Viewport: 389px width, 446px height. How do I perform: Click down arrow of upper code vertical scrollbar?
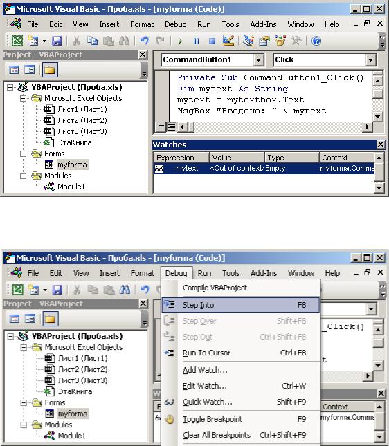tap(377, 117)
